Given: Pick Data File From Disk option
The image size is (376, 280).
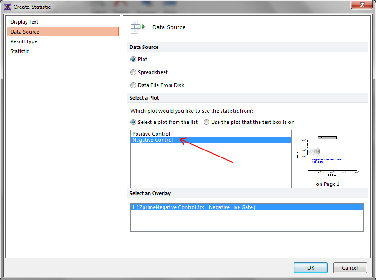Looking at the screenshot, I should (134, 85).
